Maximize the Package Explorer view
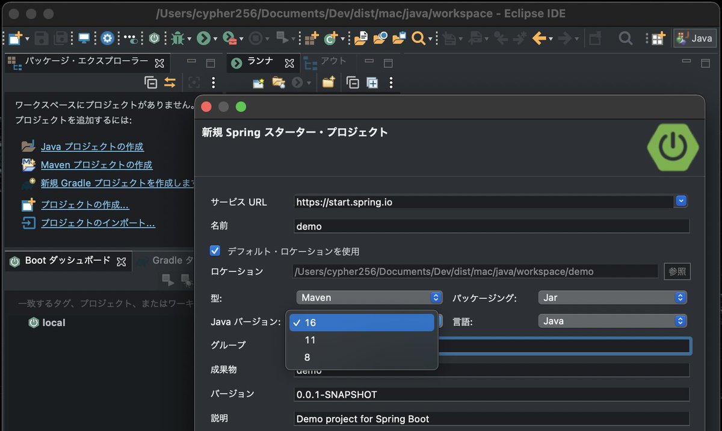 (x=211, y=63)
